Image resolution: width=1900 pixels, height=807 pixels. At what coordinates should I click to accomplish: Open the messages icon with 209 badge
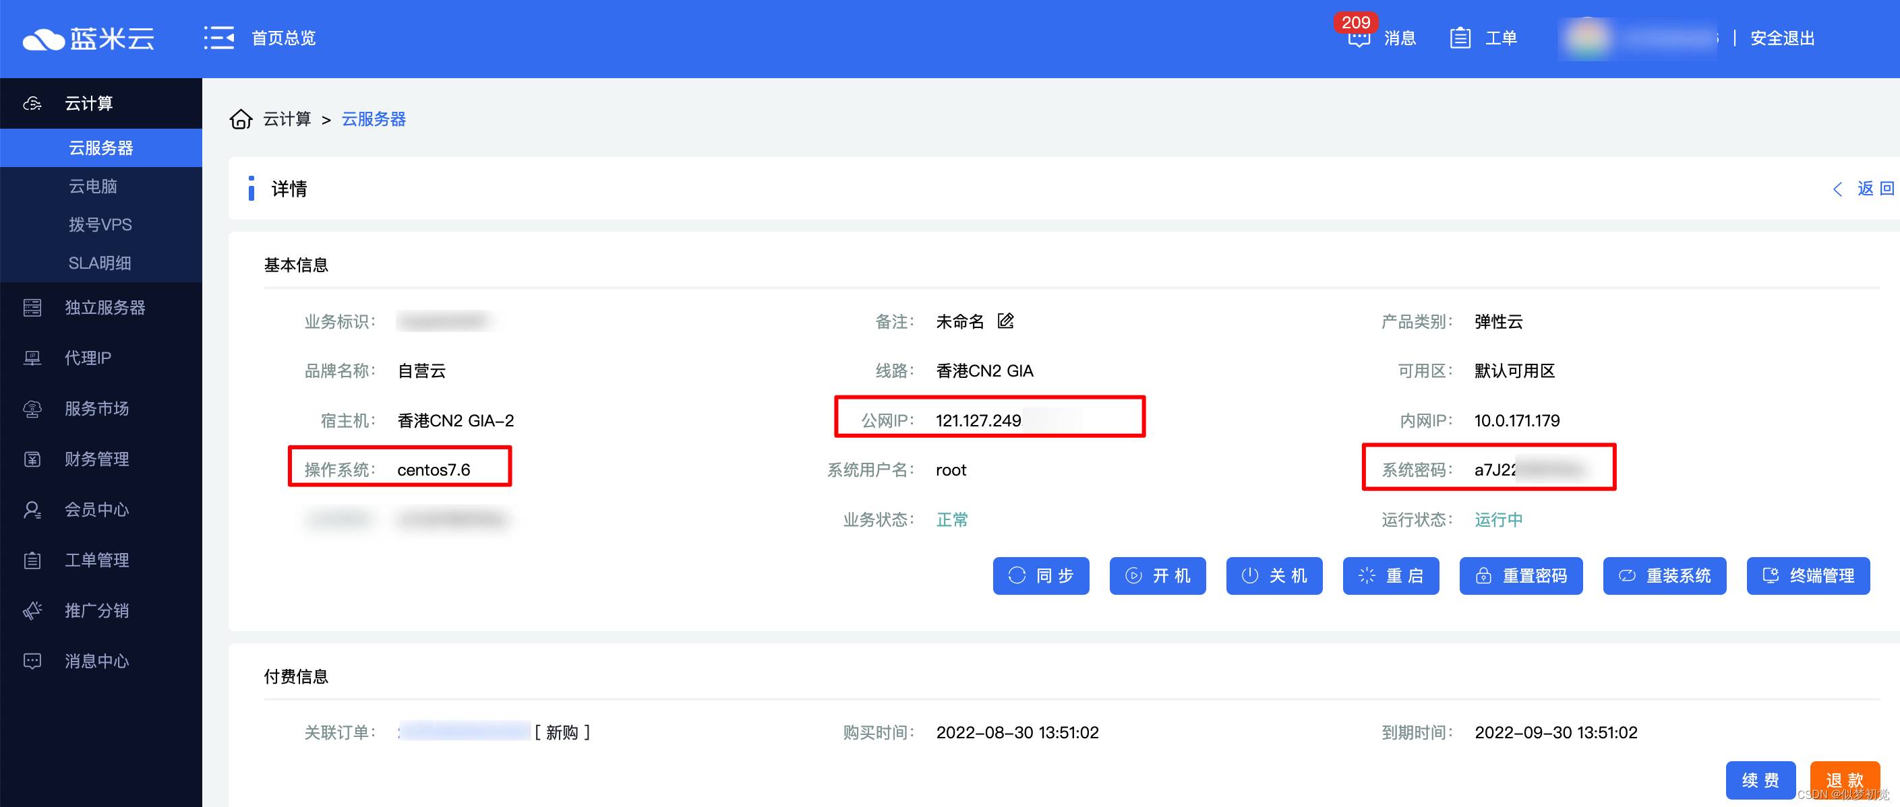[x=1359, y=38]
